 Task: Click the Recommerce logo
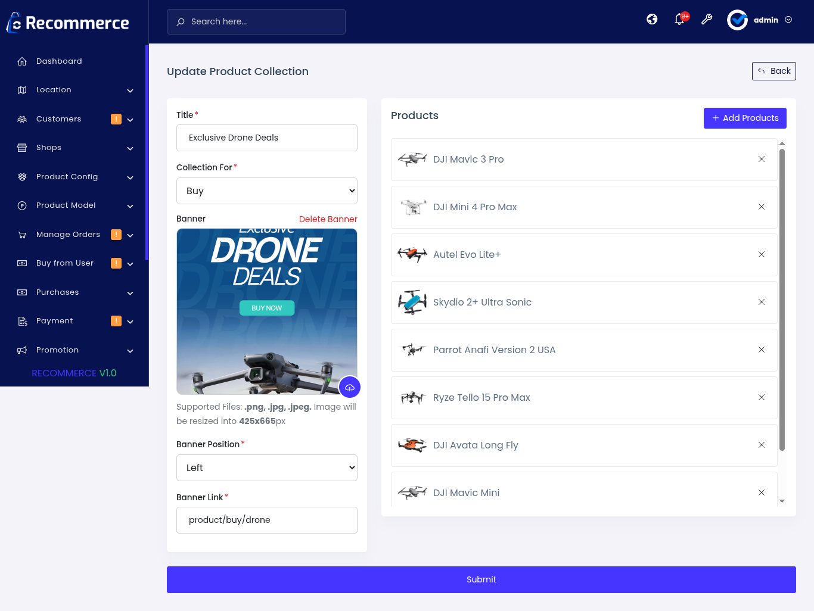click(67, 23)
